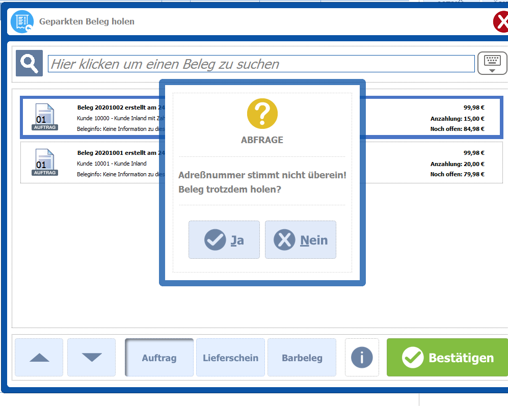
Task: Decline the query with Nein
Action: tap(301, 240)
